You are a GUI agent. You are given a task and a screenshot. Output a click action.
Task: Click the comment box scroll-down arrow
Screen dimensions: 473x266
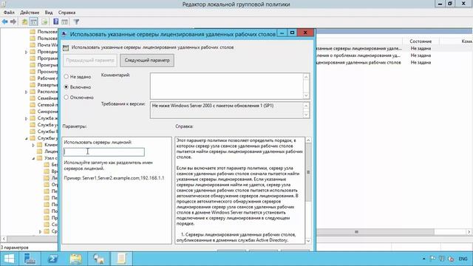(306, 95)
